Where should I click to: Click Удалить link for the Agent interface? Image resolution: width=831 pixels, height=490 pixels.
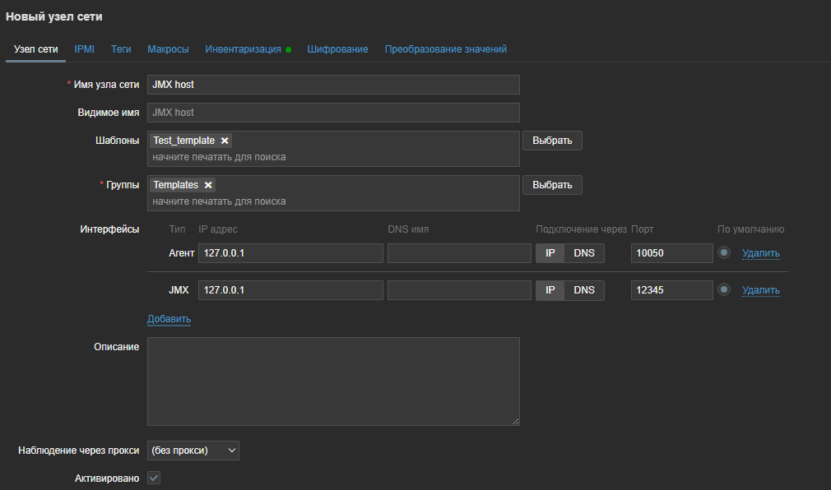[x=760, y=253]
